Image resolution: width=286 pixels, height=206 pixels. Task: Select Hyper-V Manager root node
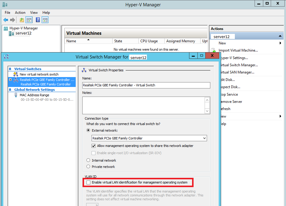[24, 28]
